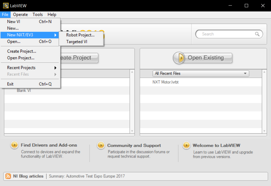Maximize the LabVIEW window
The width and height of the screenshot is (271, 186).
(246, 6)
